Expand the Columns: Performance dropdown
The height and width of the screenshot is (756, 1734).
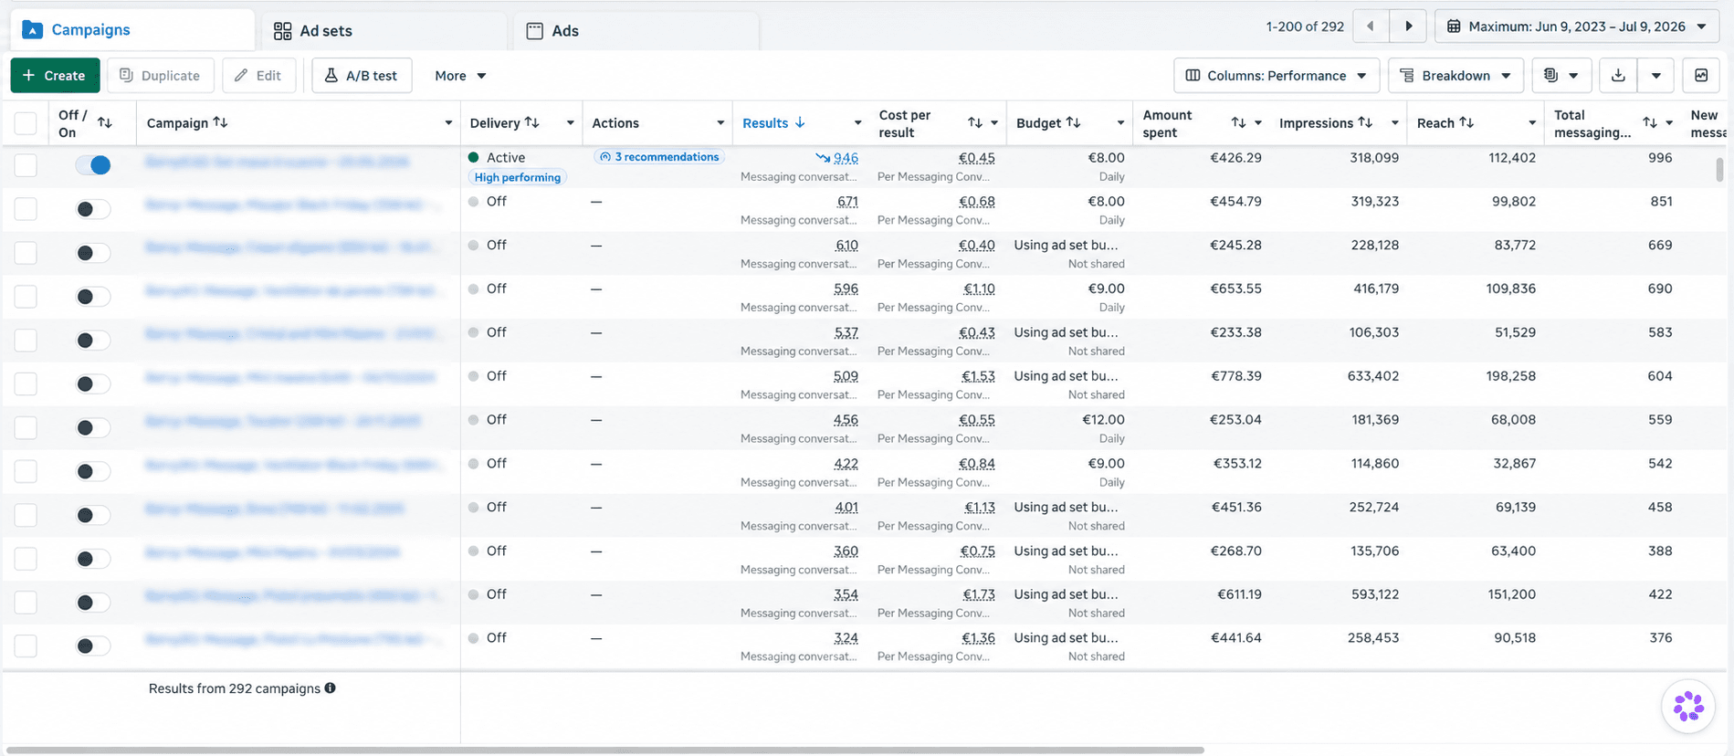point(1277,76)
